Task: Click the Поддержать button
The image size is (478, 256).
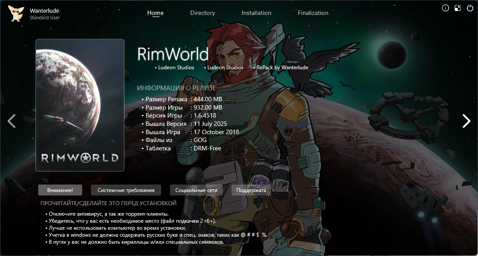Action: tap(251, 190)
